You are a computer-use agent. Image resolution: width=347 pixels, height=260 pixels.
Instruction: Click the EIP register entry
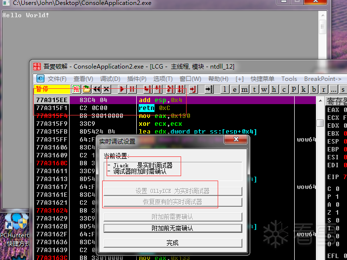(333, 177)
